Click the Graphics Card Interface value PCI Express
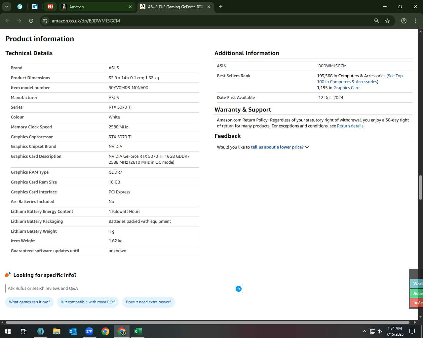The width and height of the screenshot is (423, 338). [x=119, y=192]
